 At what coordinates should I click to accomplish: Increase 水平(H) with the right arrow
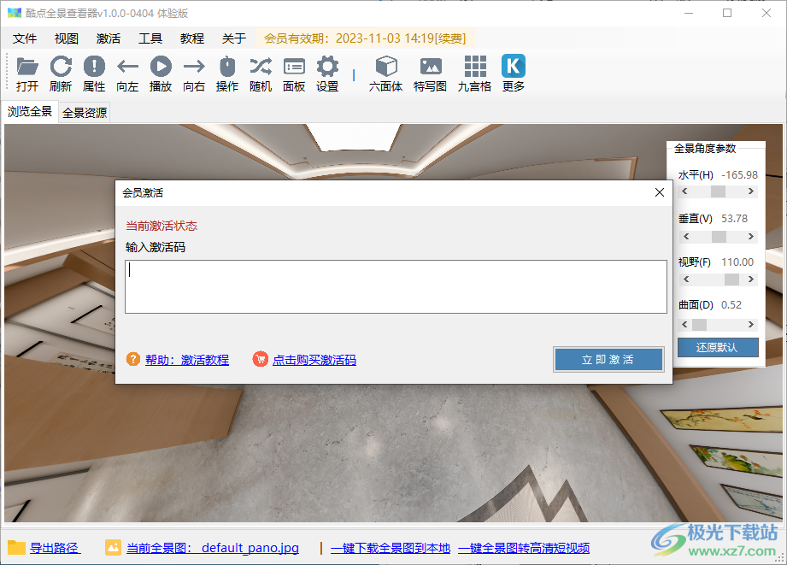click(x=751, y=191)
